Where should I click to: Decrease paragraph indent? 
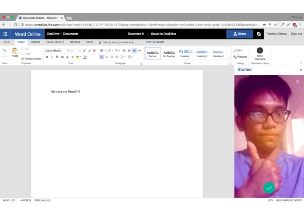tap(124, 51)
